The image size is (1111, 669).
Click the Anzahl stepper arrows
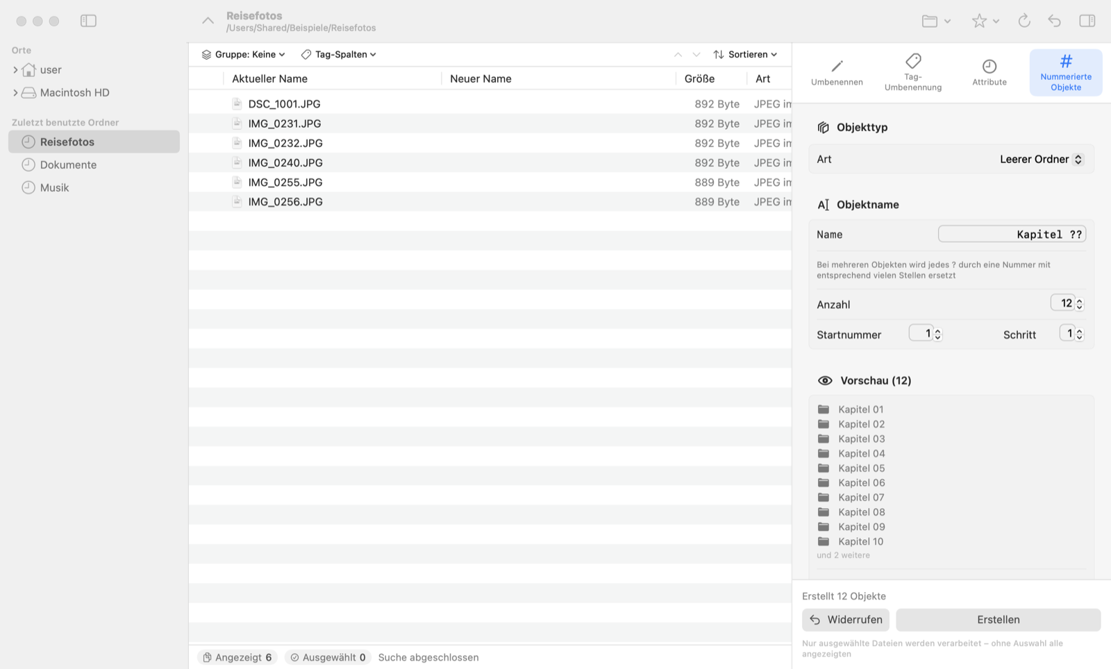pyautogui.click(x=1079, y=304)
